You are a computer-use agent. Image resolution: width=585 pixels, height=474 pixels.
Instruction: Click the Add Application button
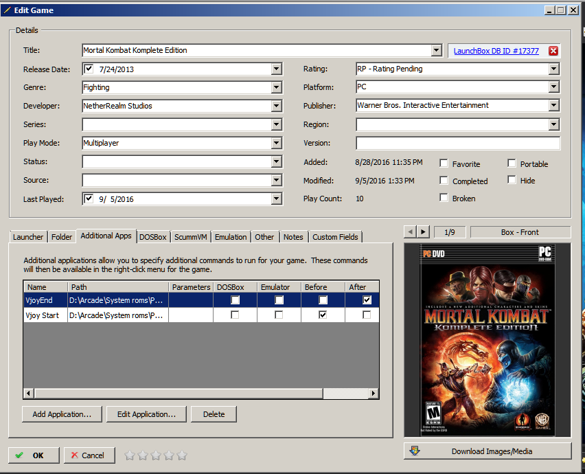pyautogui.click(x=62, y=414)
